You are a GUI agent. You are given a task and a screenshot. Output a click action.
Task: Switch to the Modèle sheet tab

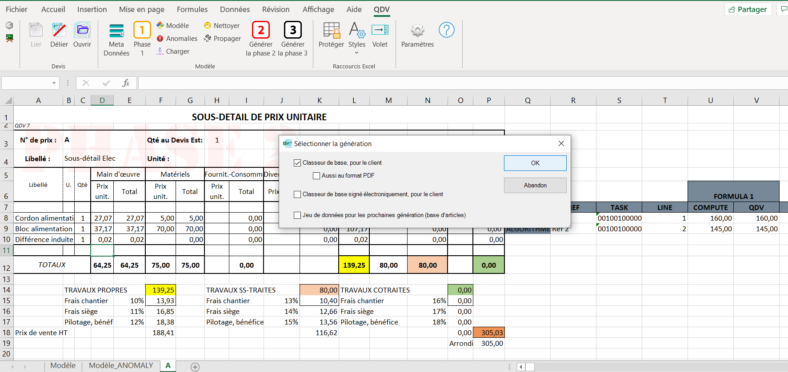63,365
